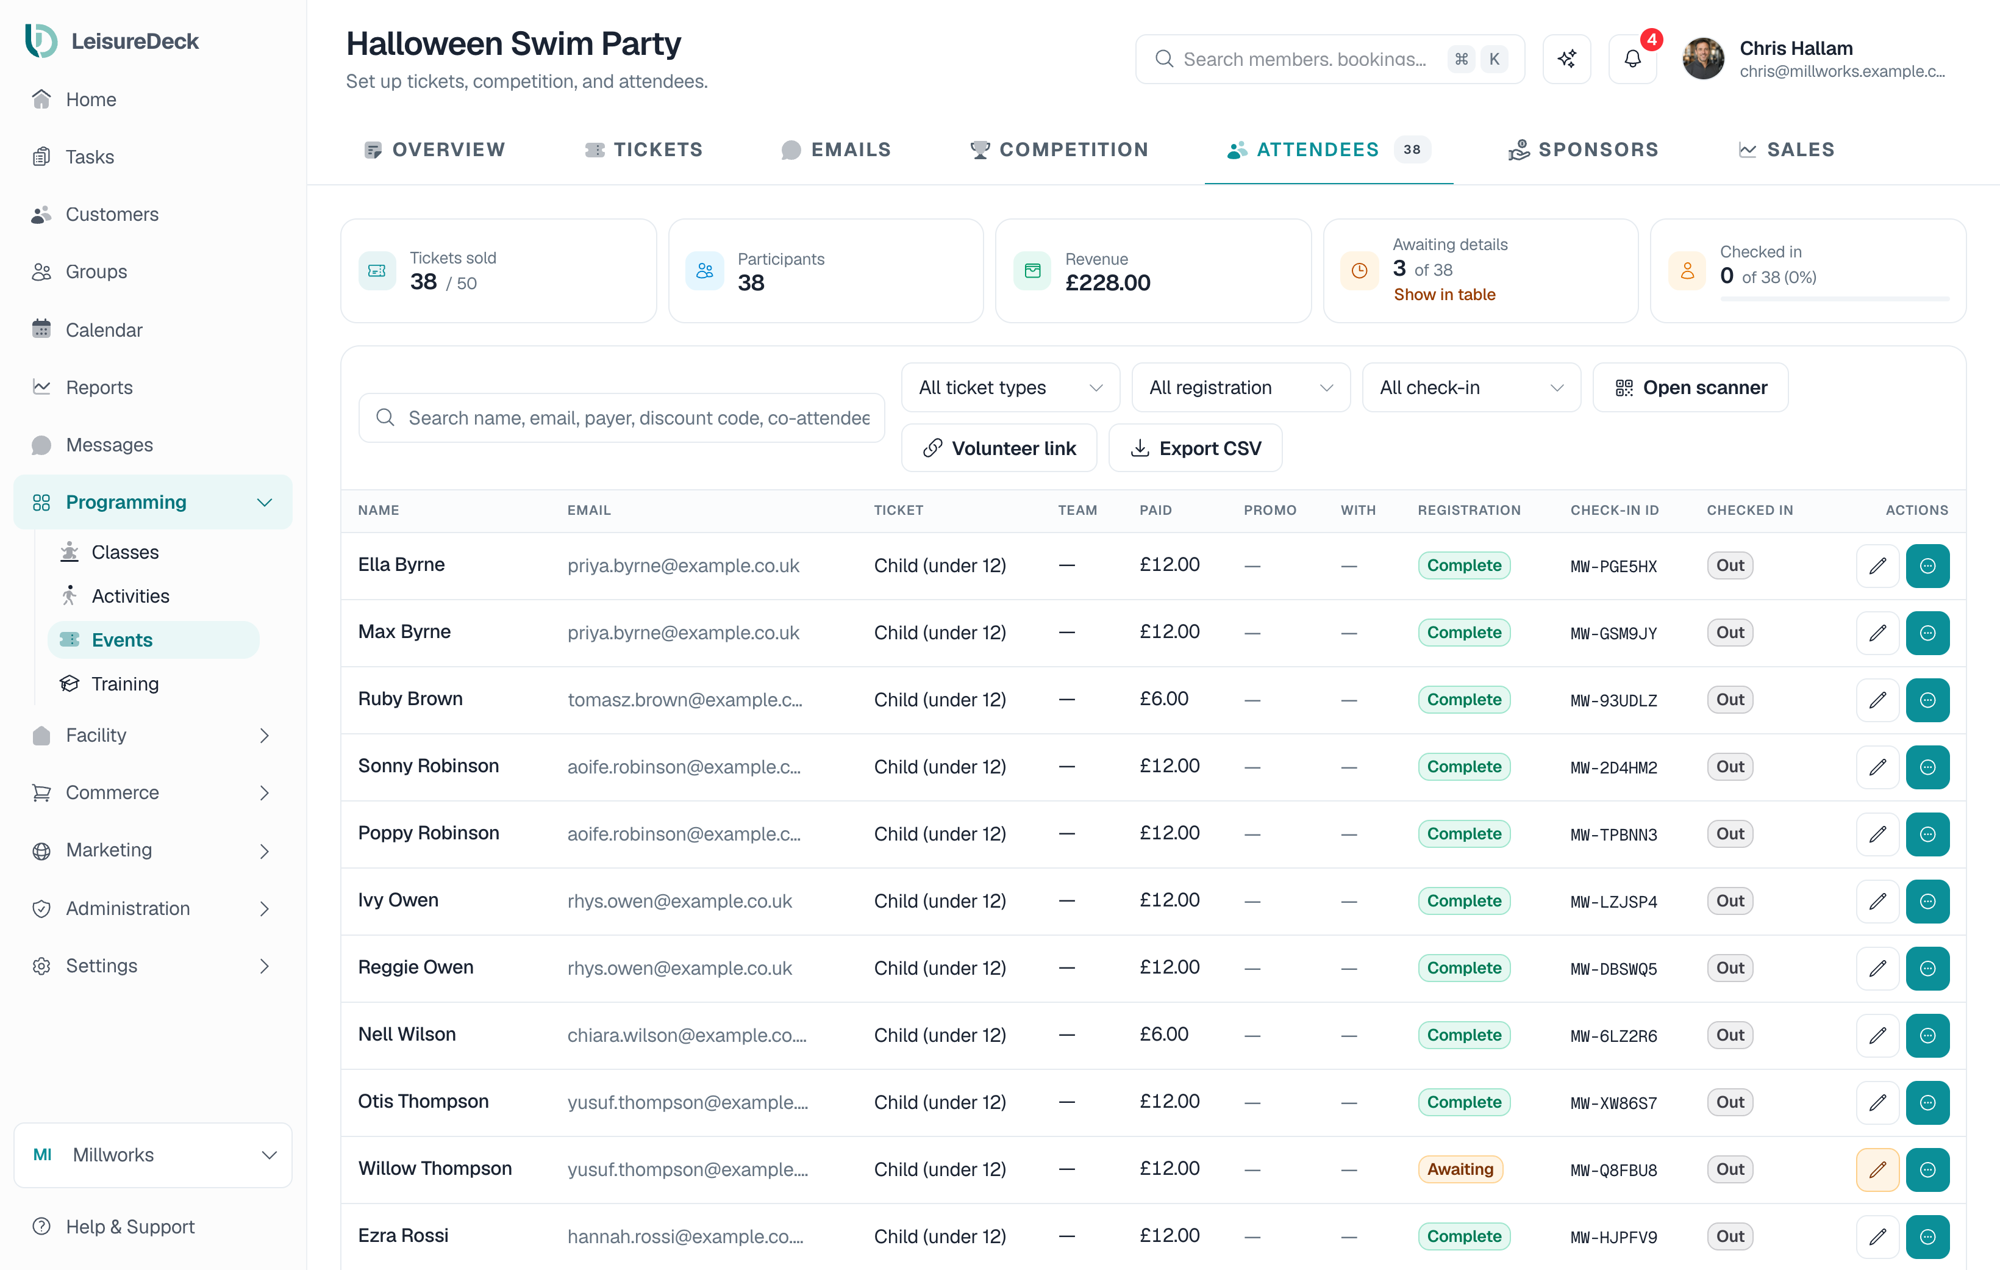Edit Willow Thompson's awaiting details
The height and width of the screenshot is (1270, 2000).
(x=1877, y=1169)
